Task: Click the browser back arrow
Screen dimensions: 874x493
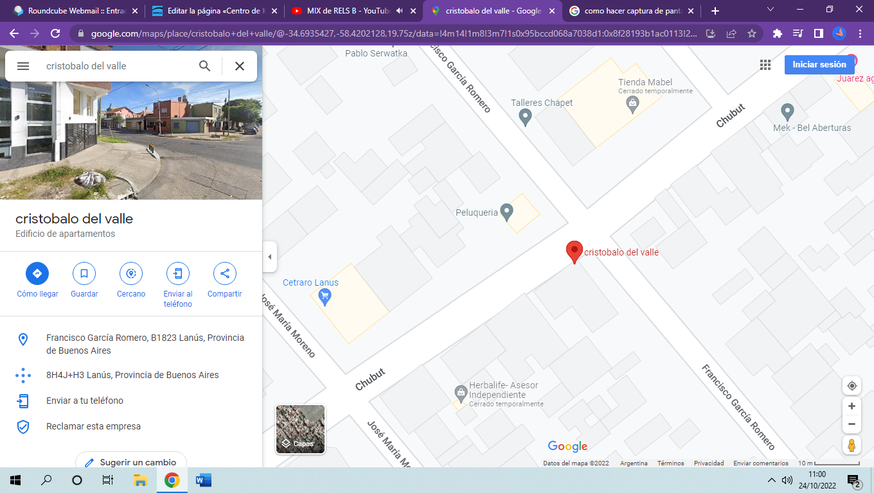Action: (14, 33)
